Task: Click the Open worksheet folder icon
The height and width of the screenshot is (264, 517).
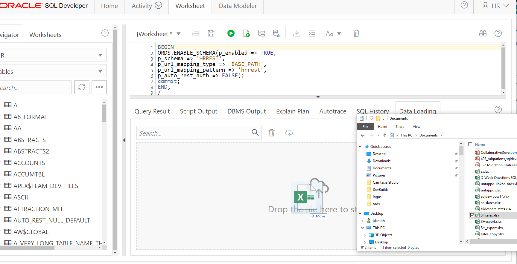Action: pos(196,33)
